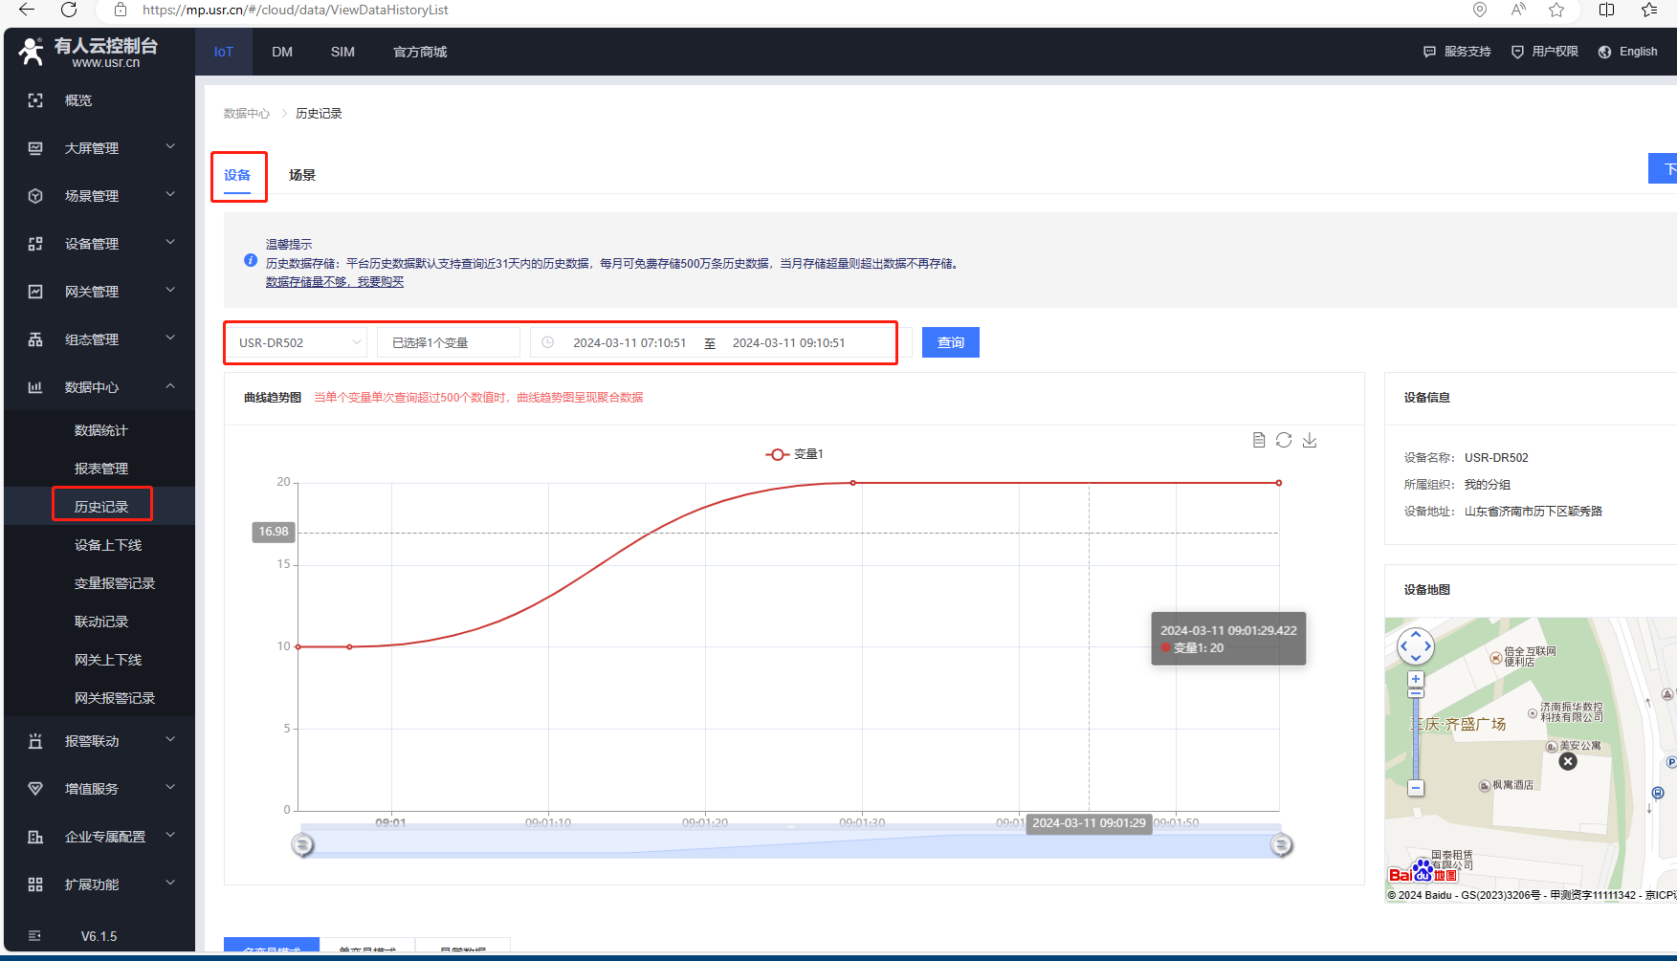Click the browser refresh button

[69, 10]
